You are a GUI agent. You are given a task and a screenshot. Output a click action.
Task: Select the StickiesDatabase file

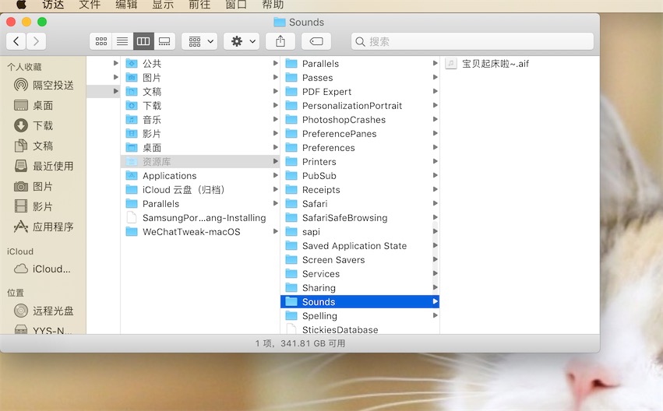coord(360,329)
